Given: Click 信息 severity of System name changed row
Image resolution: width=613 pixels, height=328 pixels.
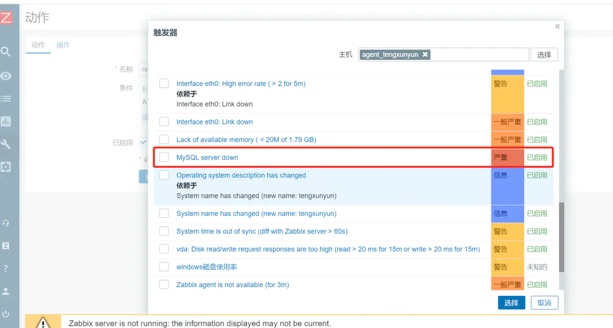Looking at the screenshot, I should point(508,214).
